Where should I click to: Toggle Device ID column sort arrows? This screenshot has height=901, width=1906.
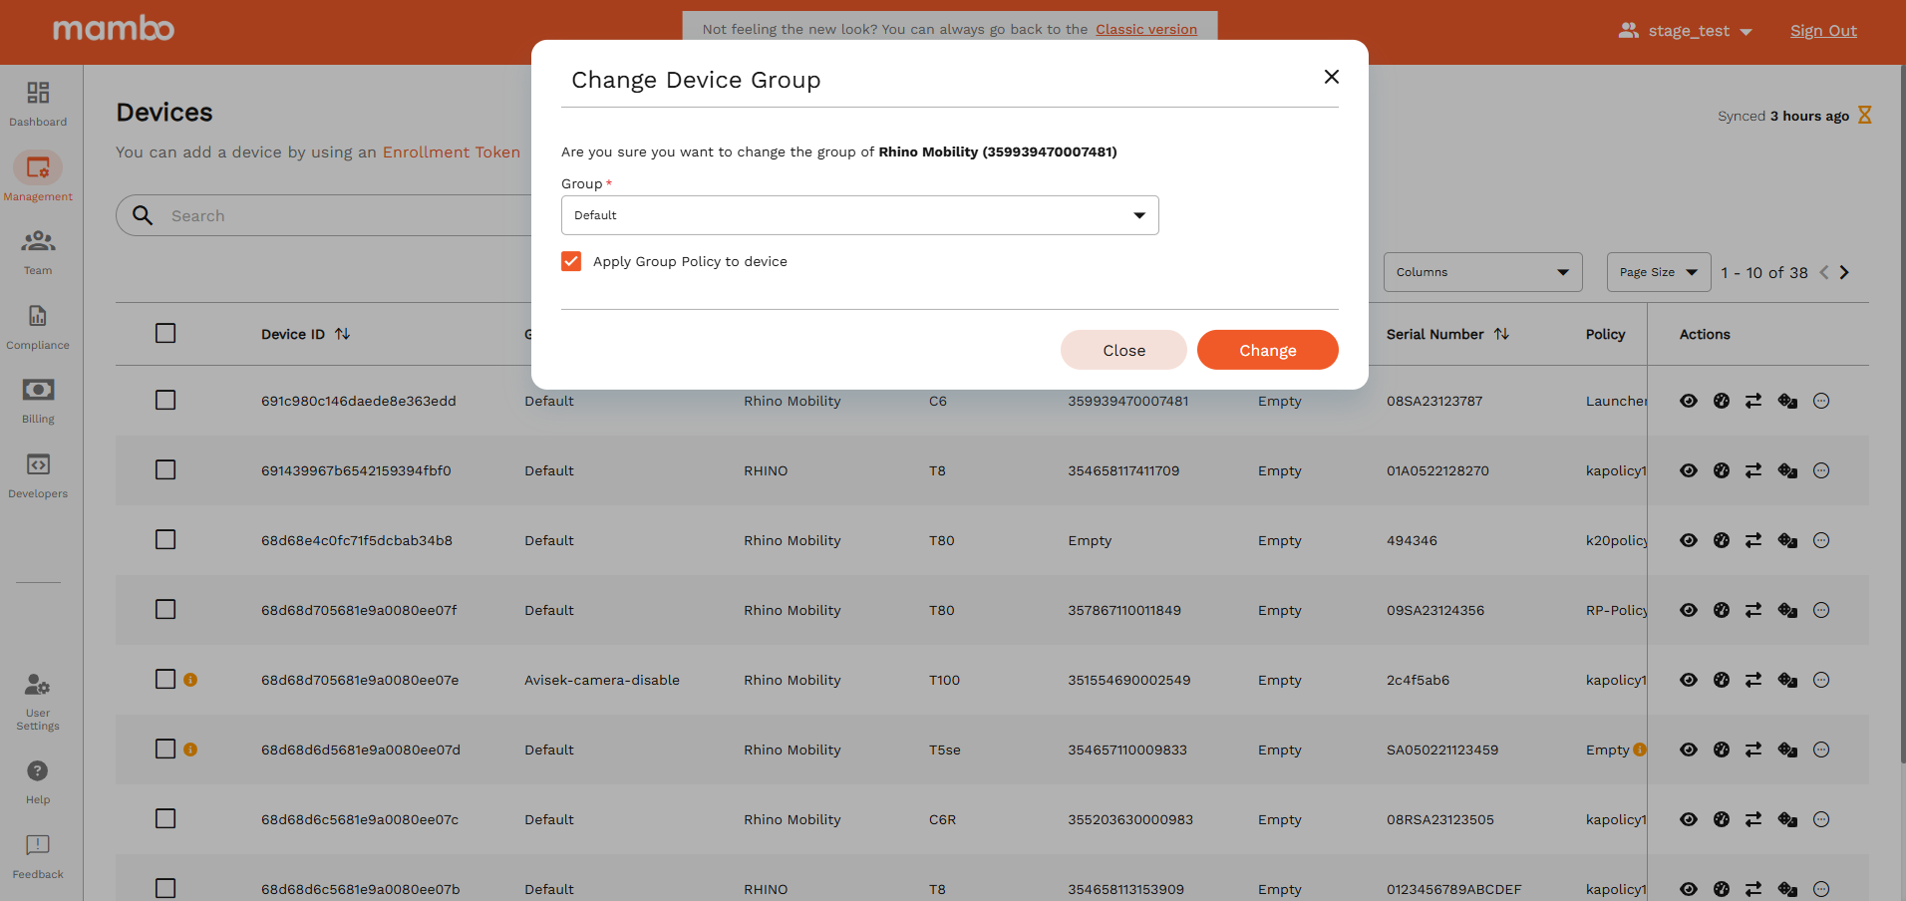coord(342,334)
